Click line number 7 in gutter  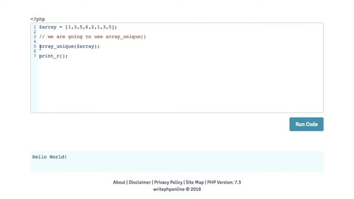tap(35, 56)
